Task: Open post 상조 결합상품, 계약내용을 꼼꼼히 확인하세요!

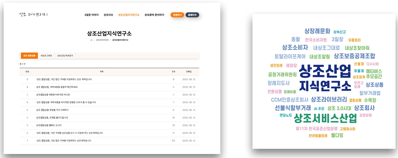Action: point(57,87)
